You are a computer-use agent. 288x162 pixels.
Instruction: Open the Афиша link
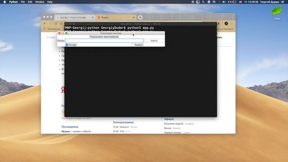click(169, 119)
